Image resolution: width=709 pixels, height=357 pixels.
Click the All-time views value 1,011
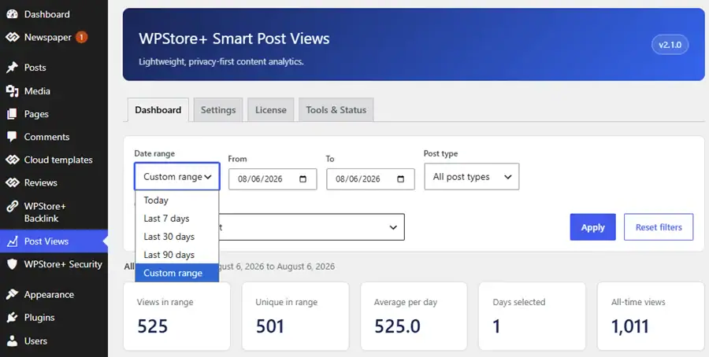point(630,326)
